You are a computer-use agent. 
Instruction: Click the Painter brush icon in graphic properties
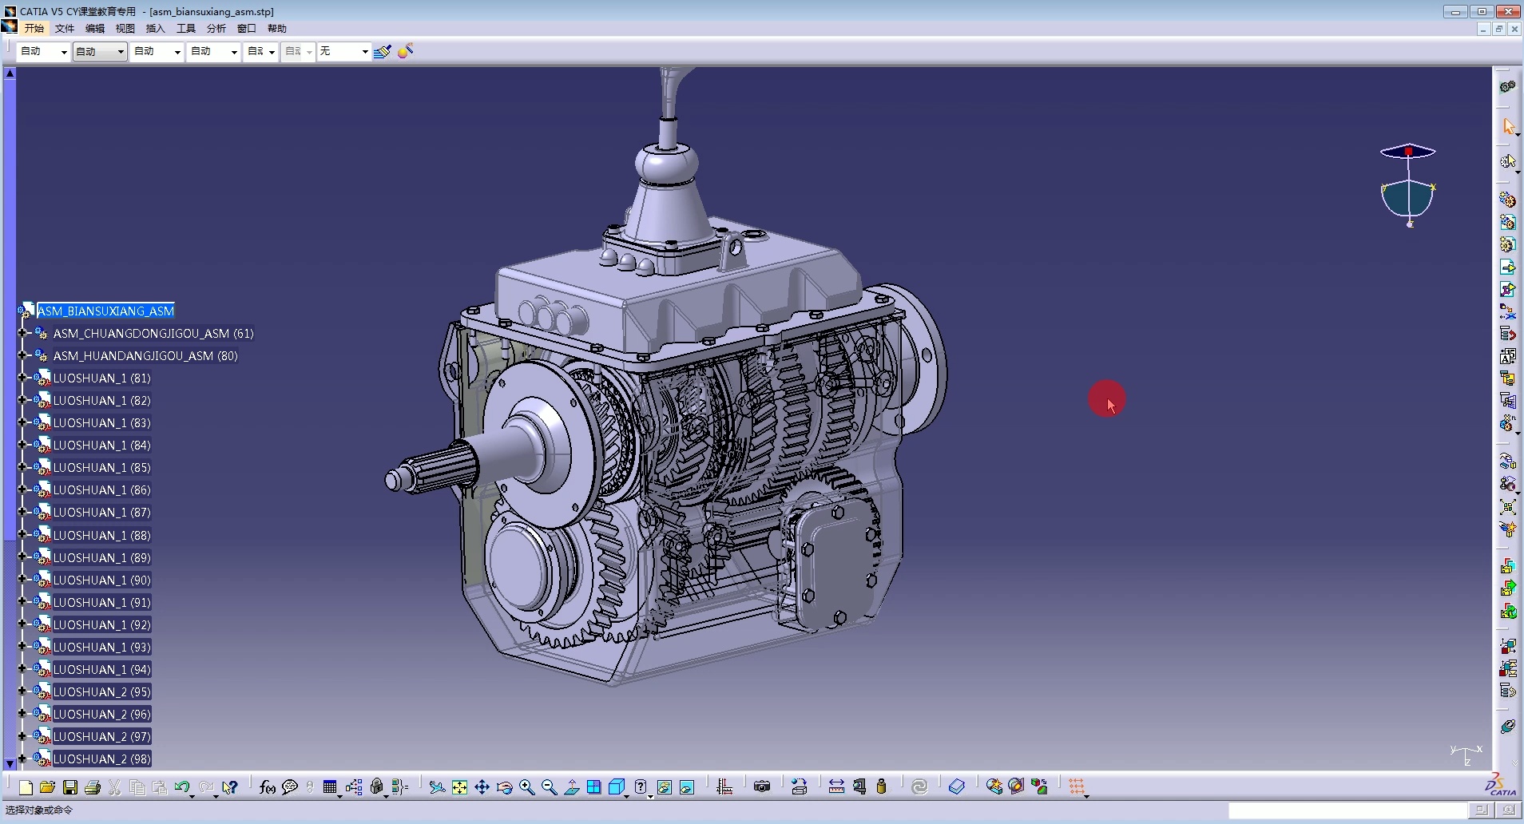[383, 51]
